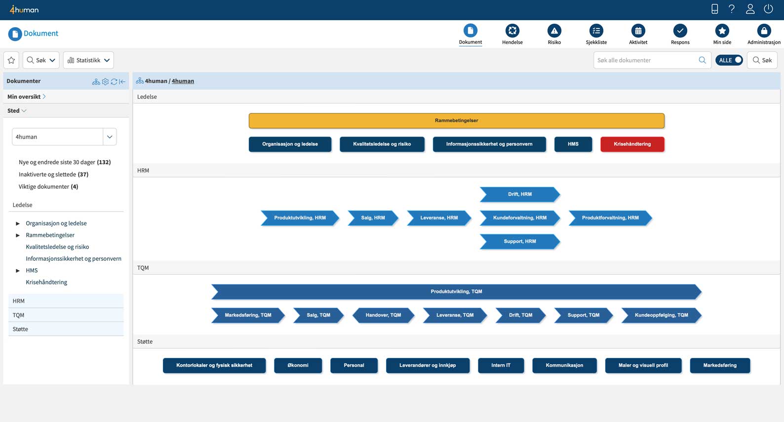This screenshot has height=422, width=784.
Task: Open Nye og endrede siste 30 dager
Action: 65,162
